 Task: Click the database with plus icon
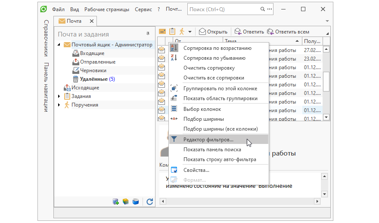116,202
